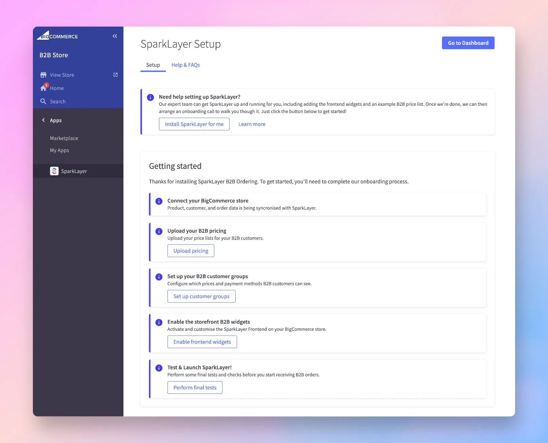
Task: Click the info icon beside Set up customer groups
Action: (159, 277)
